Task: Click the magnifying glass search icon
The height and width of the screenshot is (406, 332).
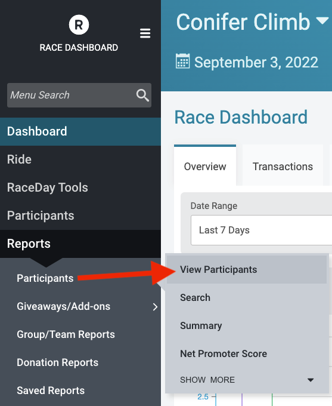Action: (142, 96)
